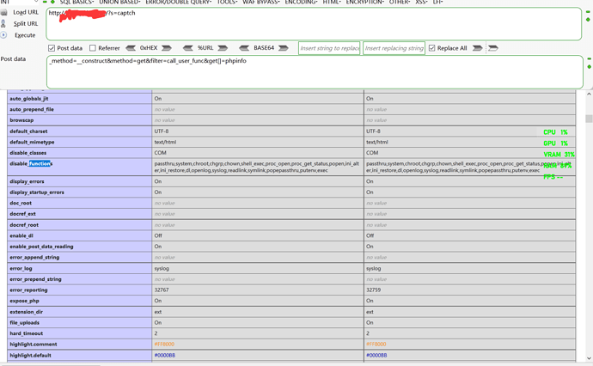593x366 pixels.
Task: Open the ENCRYPTION menu
Action: pyautogui.click(x=365, y=2)
